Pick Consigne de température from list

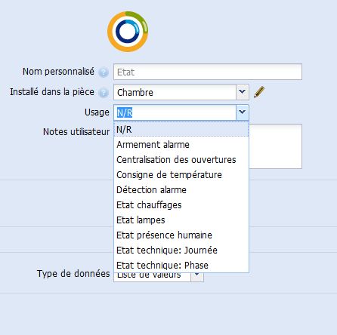click(181, 175)
